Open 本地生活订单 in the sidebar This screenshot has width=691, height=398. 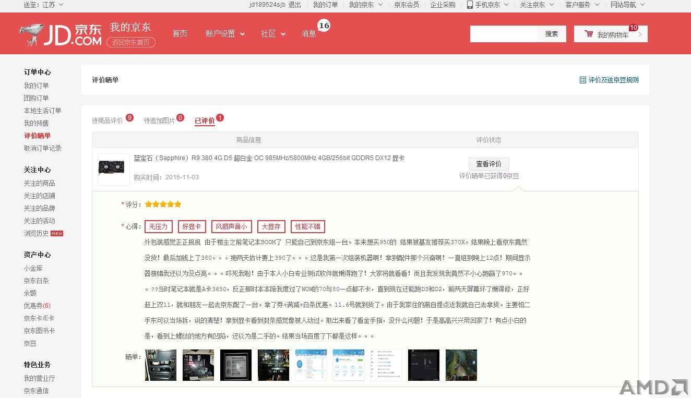42,111
